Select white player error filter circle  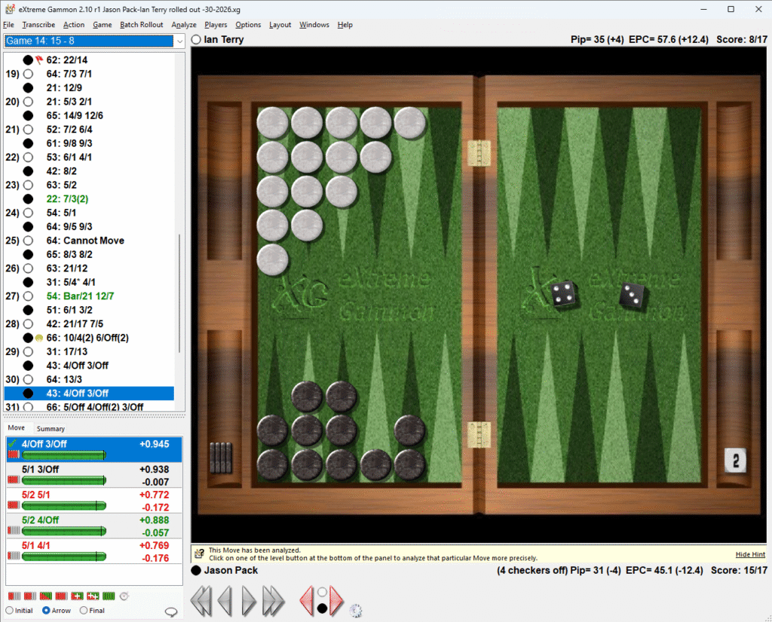(322, 592)
